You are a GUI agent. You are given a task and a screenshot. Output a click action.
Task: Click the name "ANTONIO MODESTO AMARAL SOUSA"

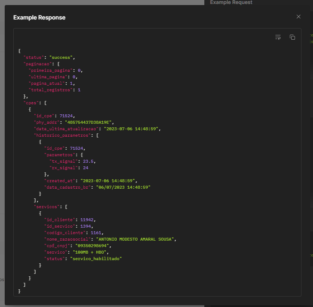pos(135,239)
